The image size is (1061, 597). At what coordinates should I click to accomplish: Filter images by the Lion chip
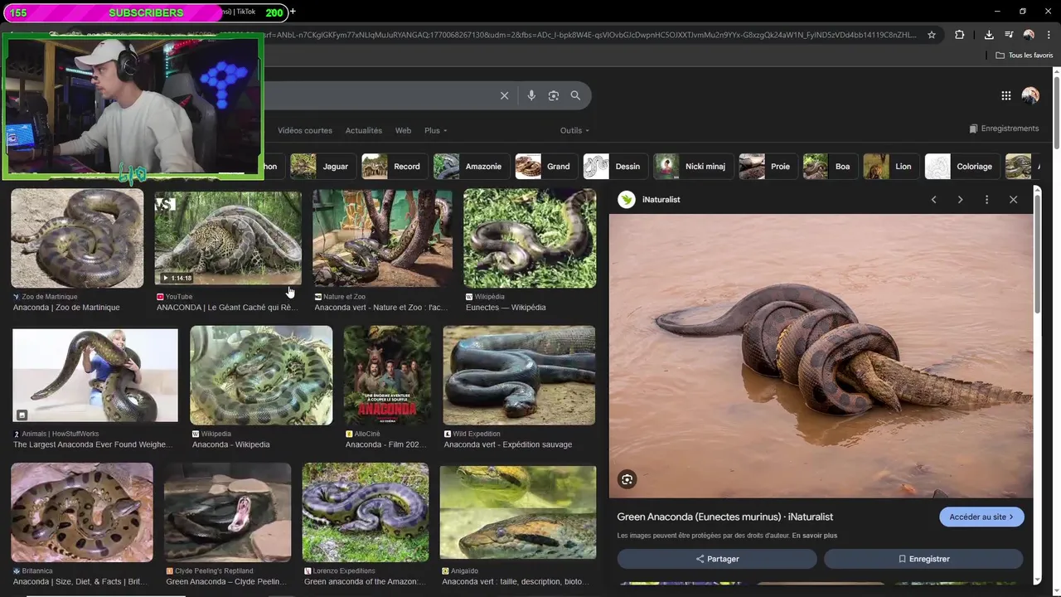pyautogui.click(x=892, y=167)
